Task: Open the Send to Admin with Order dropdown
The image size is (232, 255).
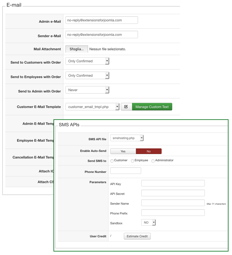Action: click(87, 90)
